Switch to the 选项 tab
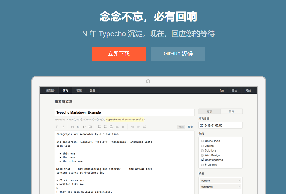Image resolution: width=286 pixels, height=194 pixels. (209, 111)
